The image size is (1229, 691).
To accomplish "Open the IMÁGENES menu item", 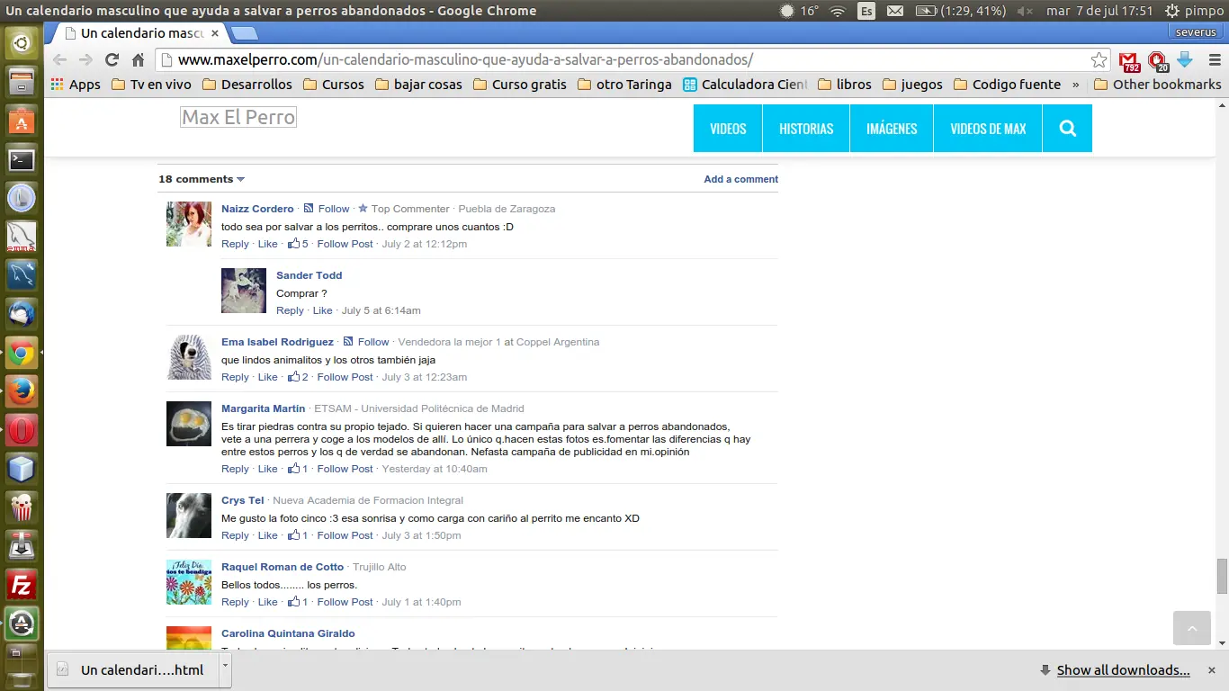I will [892, 129].
